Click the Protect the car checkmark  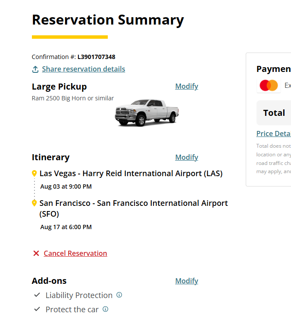pyautogui.click(x=37, y=309)
